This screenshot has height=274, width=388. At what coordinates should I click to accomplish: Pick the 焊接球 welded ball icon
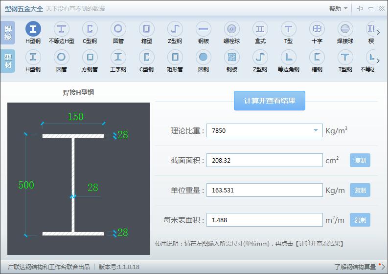[345, 29]
